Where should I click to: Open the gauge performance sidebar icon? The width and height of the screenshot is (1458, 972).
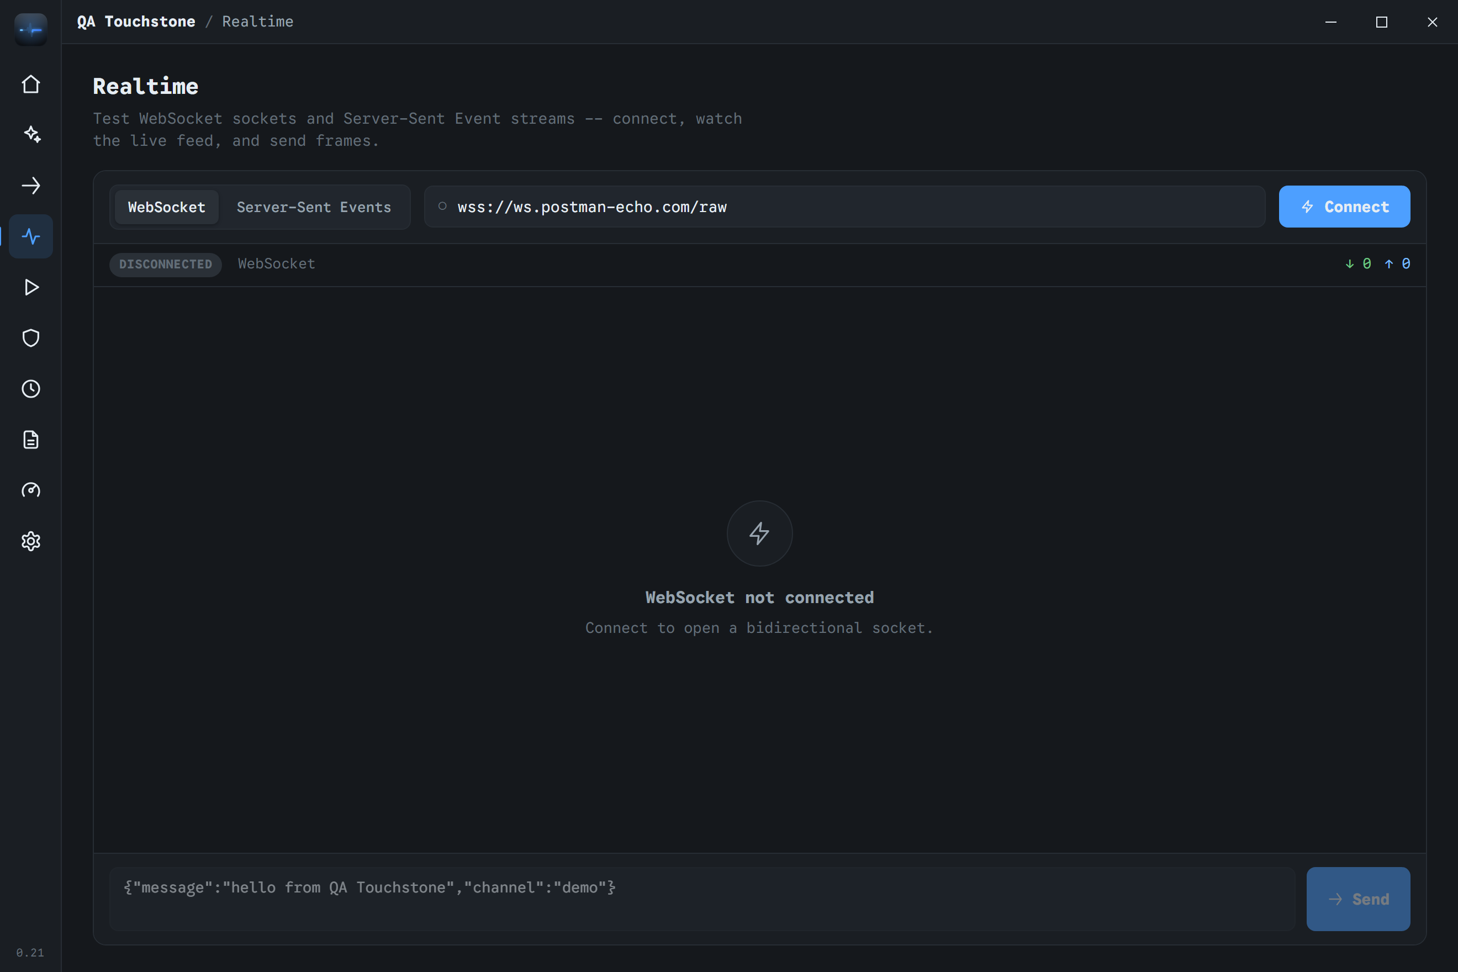pyautogui.click(x=30, y=490)
